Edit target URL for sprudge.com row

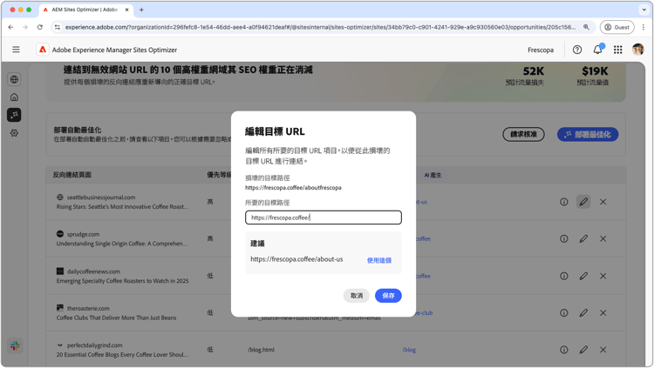(x=583, y=239)
